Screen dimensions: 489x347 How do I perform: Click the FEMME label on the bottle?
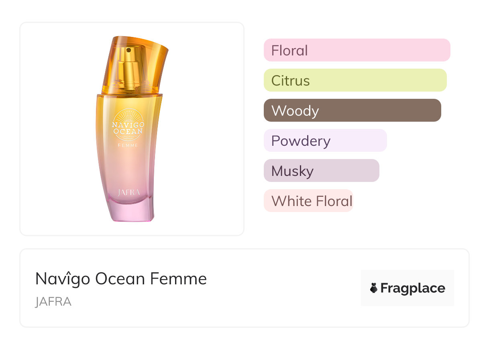pyautogui.click(x=128, y=145)
